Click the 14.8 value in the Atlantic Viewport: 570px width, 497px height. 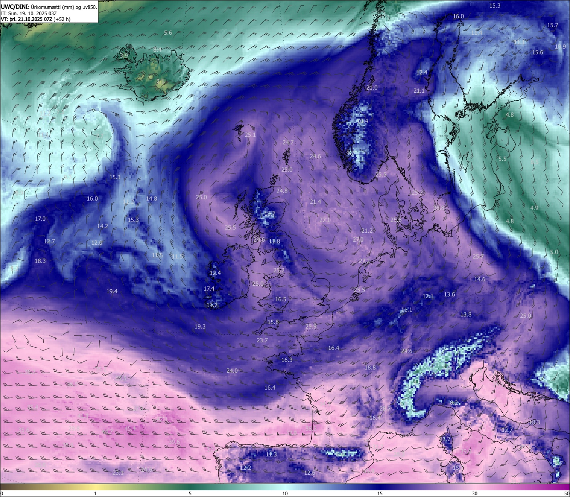pos(151,199)
